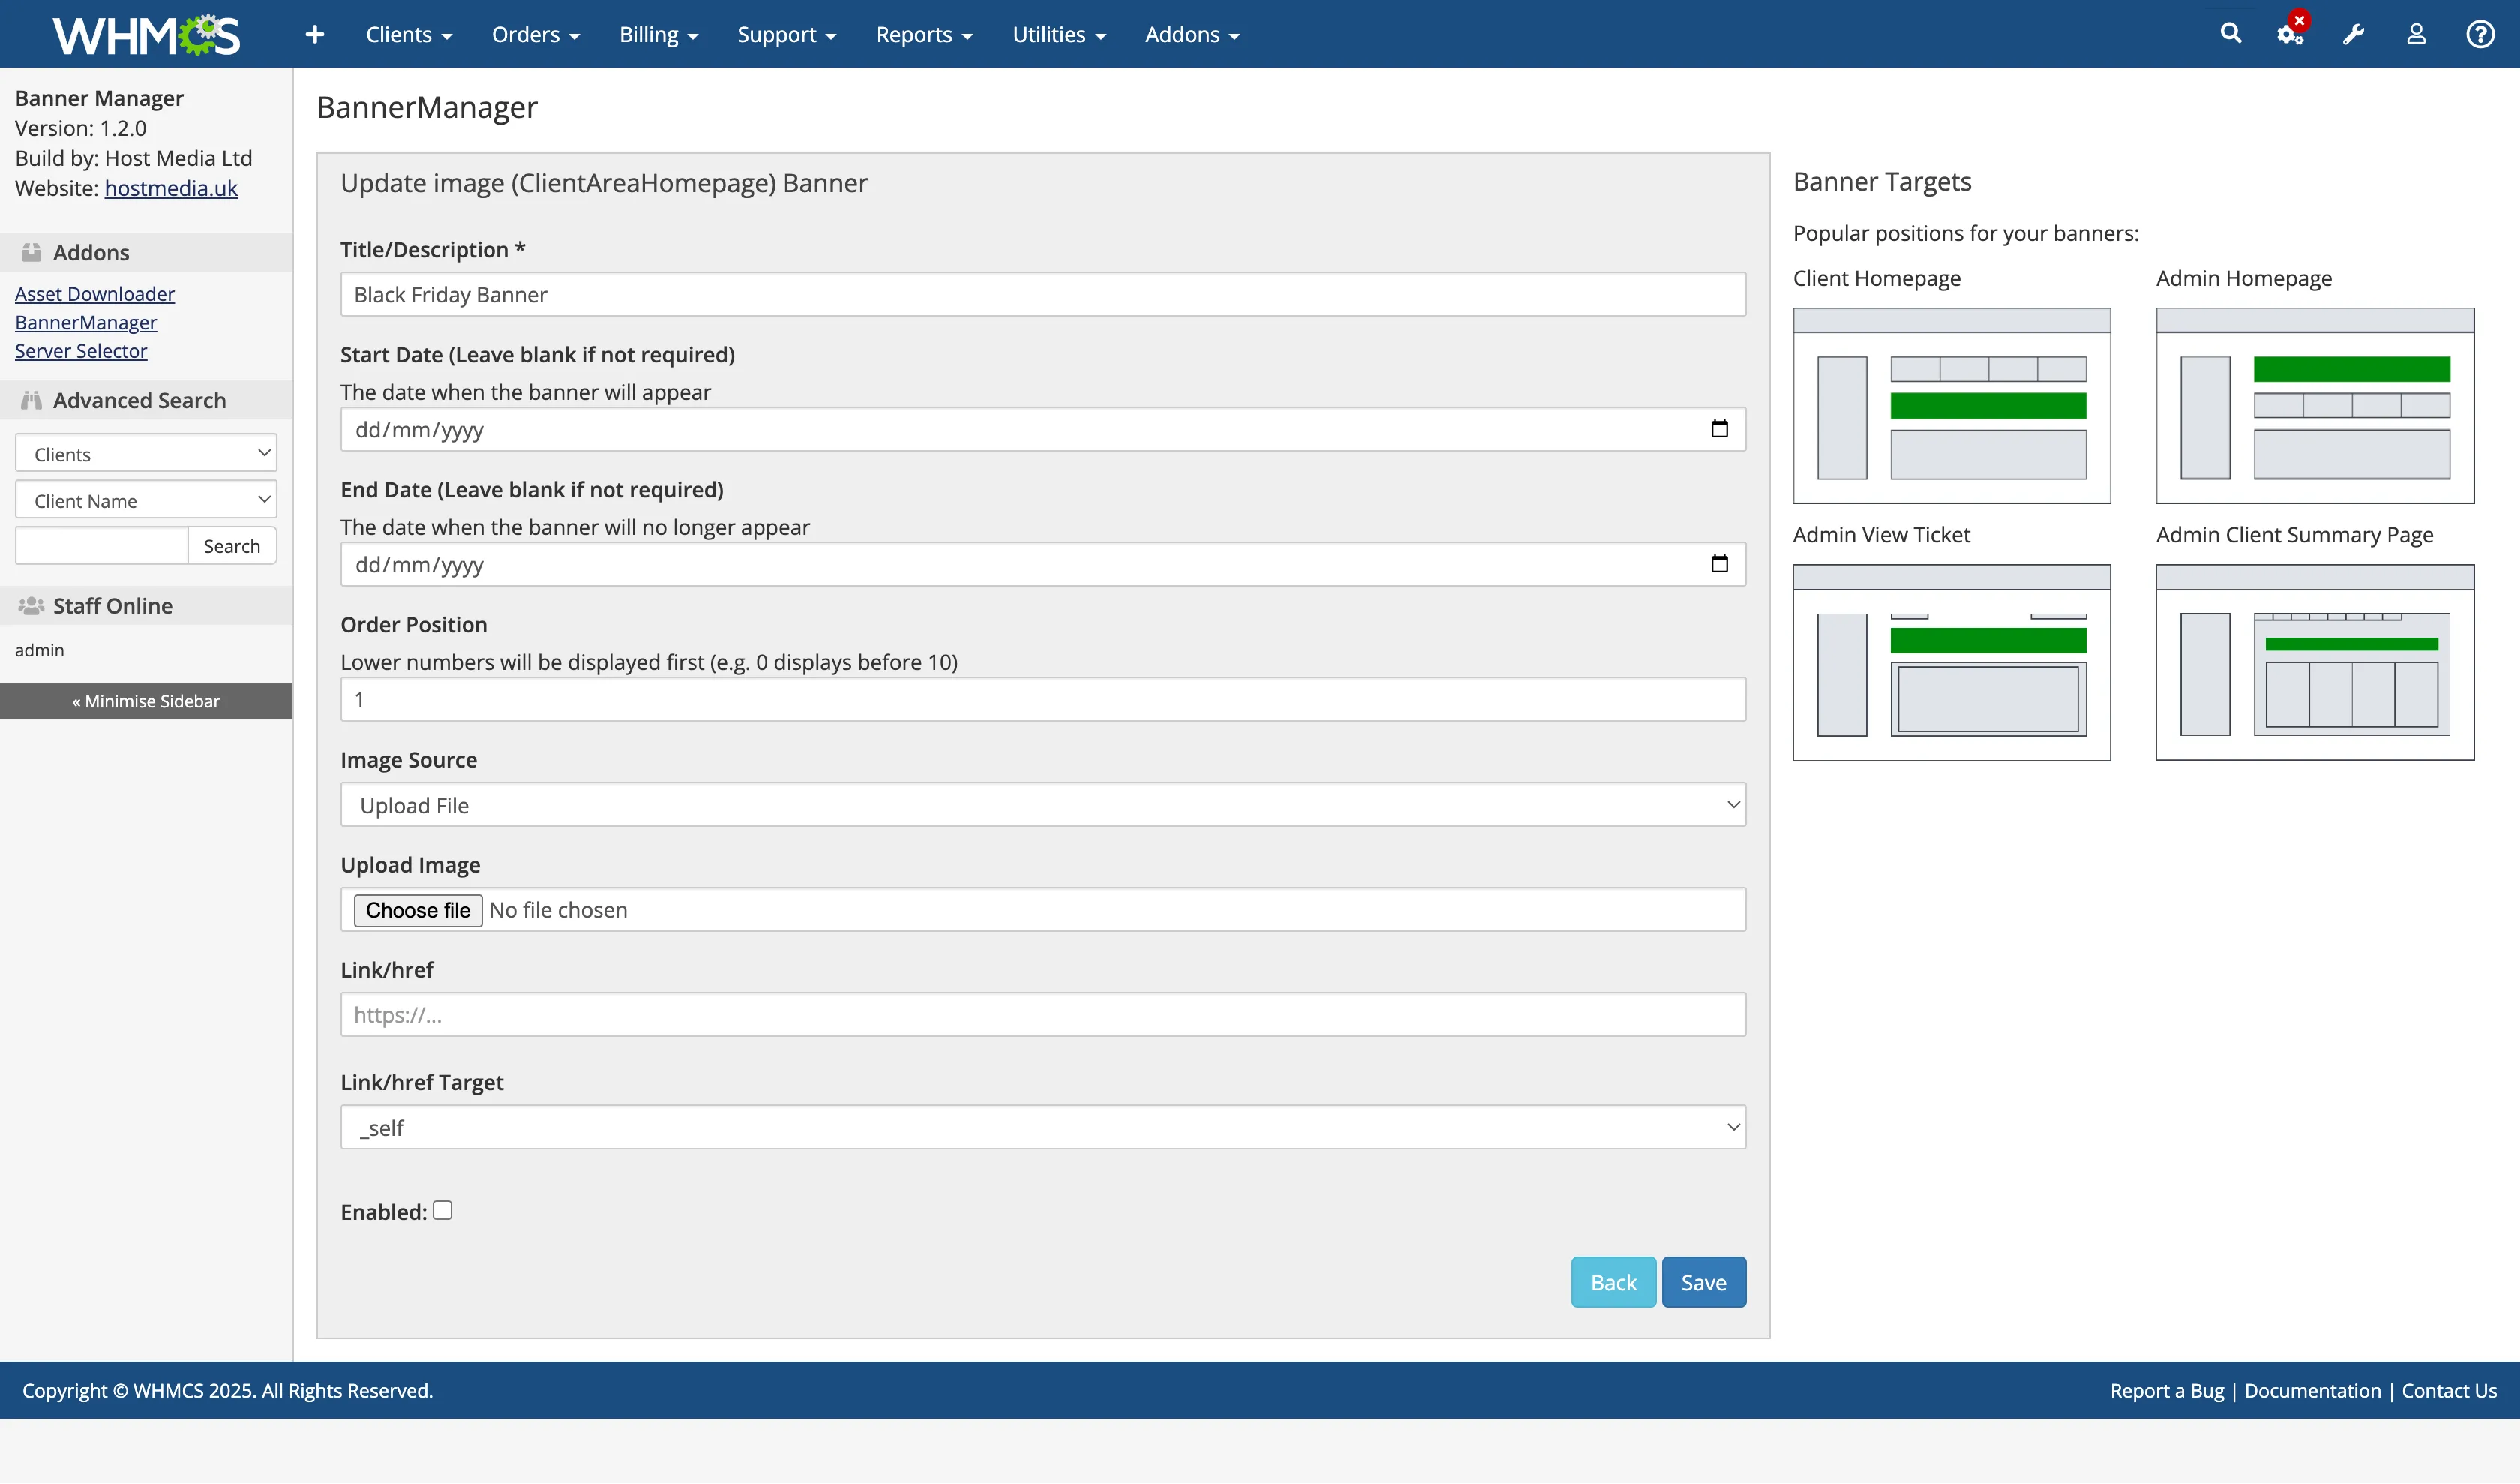The width and height of the screenshot is (2520, 1484).
Task: Click the help question mark icon
Action: pyautogui.click(x=2480, y=33)
